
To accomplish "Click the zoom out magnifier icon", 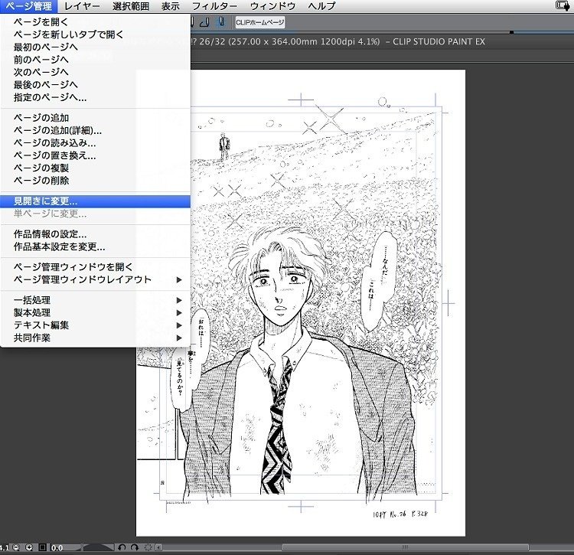I will (16, 547).
